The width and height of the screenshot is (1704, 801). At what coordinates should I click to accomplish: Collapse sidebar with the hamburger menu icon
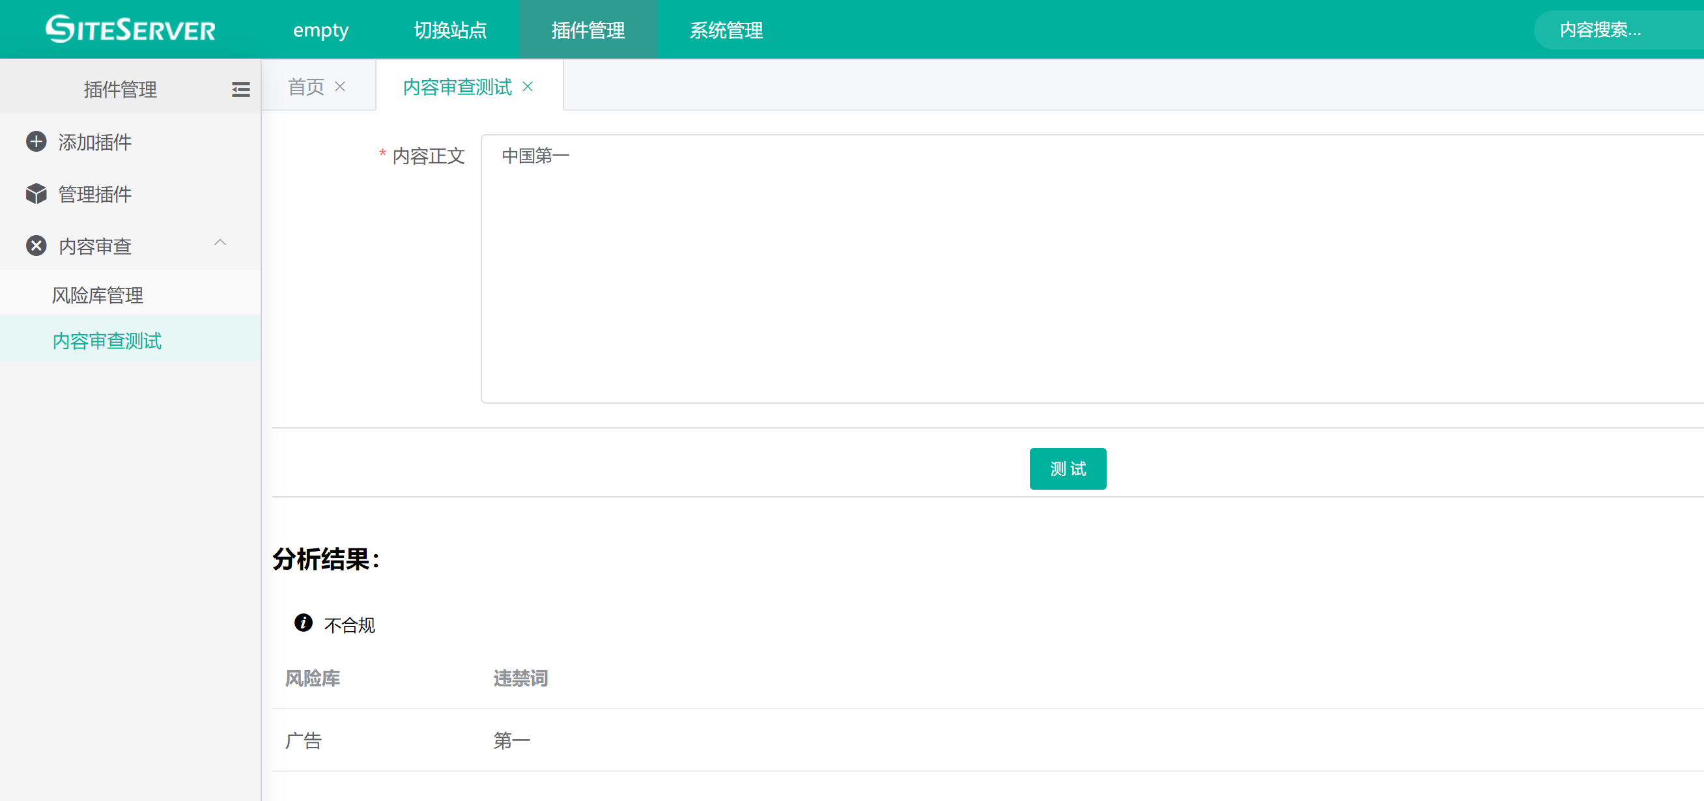point(241,89)
